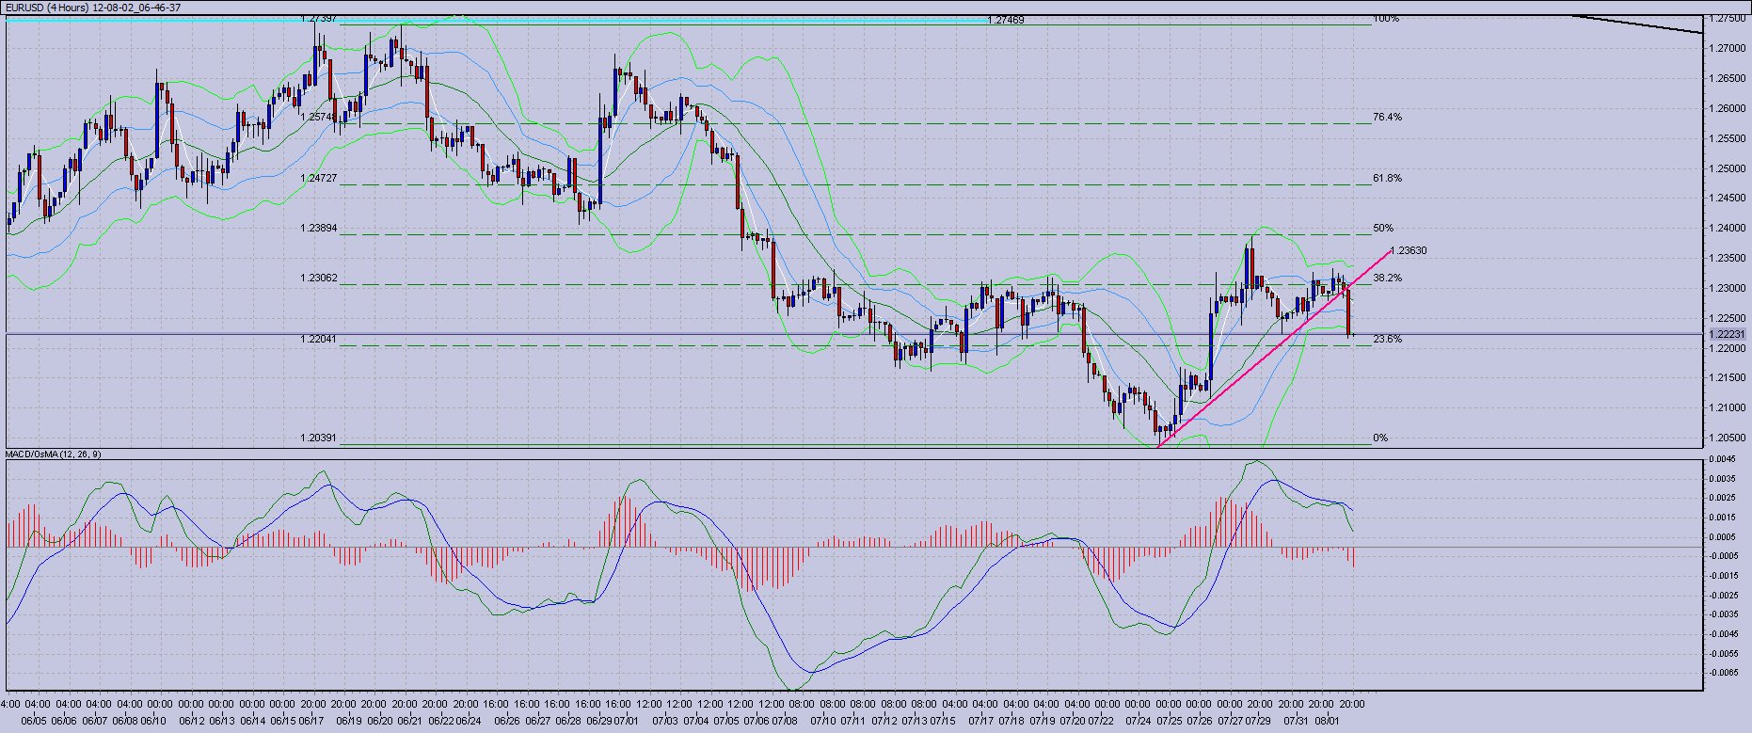Click the 1.27469 cyan line price label
Screen dimensions: 1752x733
pyautogui.click(x=1006, y=20)
